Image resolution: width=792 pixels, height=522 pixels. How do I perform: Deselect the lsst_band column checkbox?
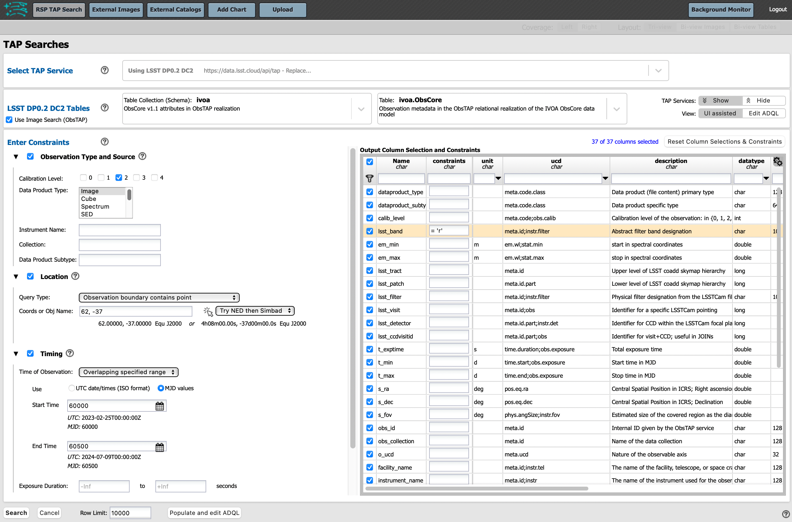pyautogui.click(x=370, y=231)
